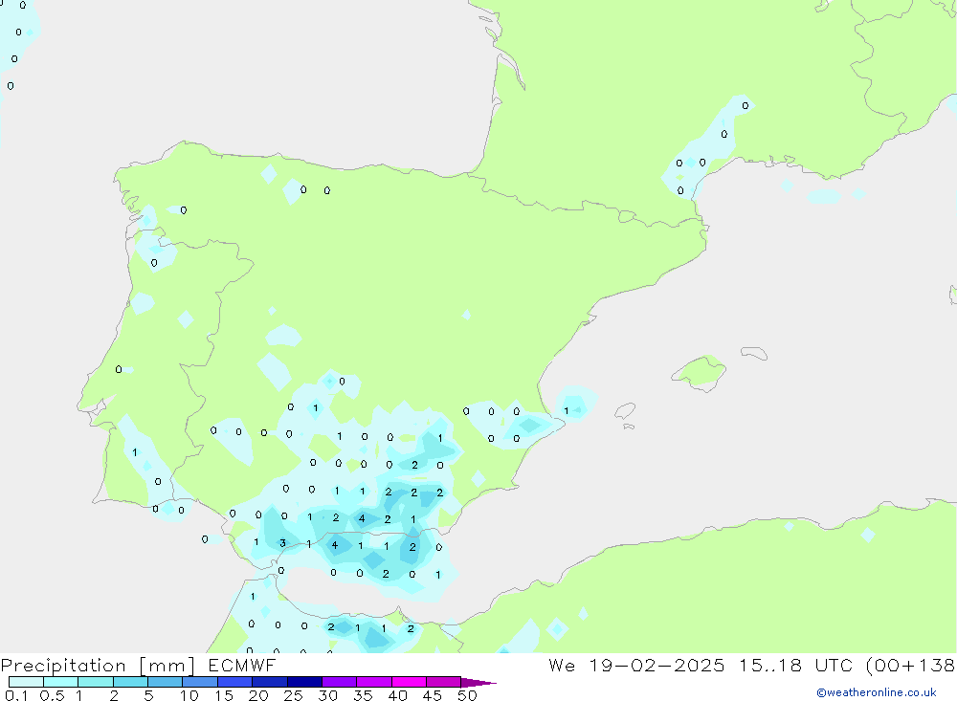Click the 'ECMWF' model label

coord(242,665)
